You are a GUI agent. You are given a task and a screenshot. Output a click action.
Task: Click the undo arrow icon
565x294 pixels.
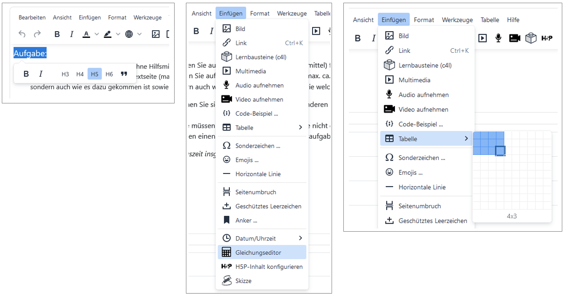click(22, 33)
